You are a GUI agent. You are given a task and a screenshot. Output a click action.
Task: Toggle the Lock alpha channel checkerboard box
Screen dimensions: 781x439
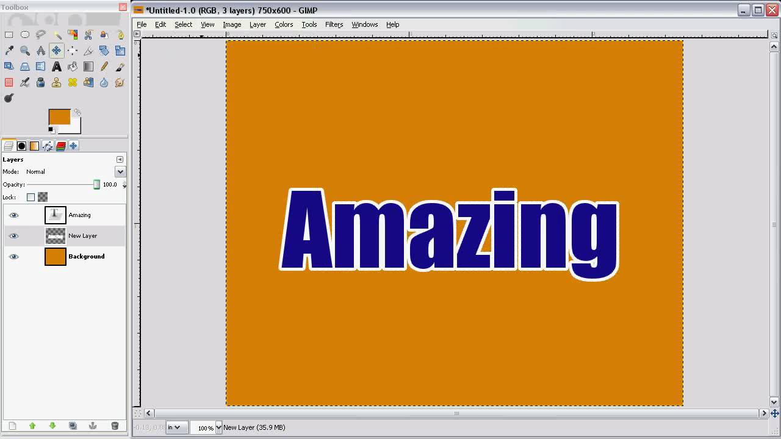click(43, 197)
